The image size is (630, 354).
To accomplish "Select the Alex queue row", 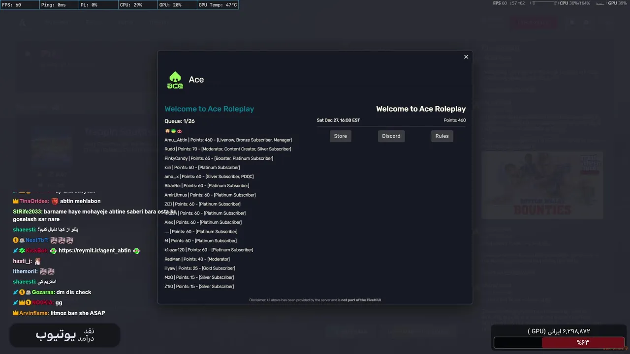I will 203,222.
